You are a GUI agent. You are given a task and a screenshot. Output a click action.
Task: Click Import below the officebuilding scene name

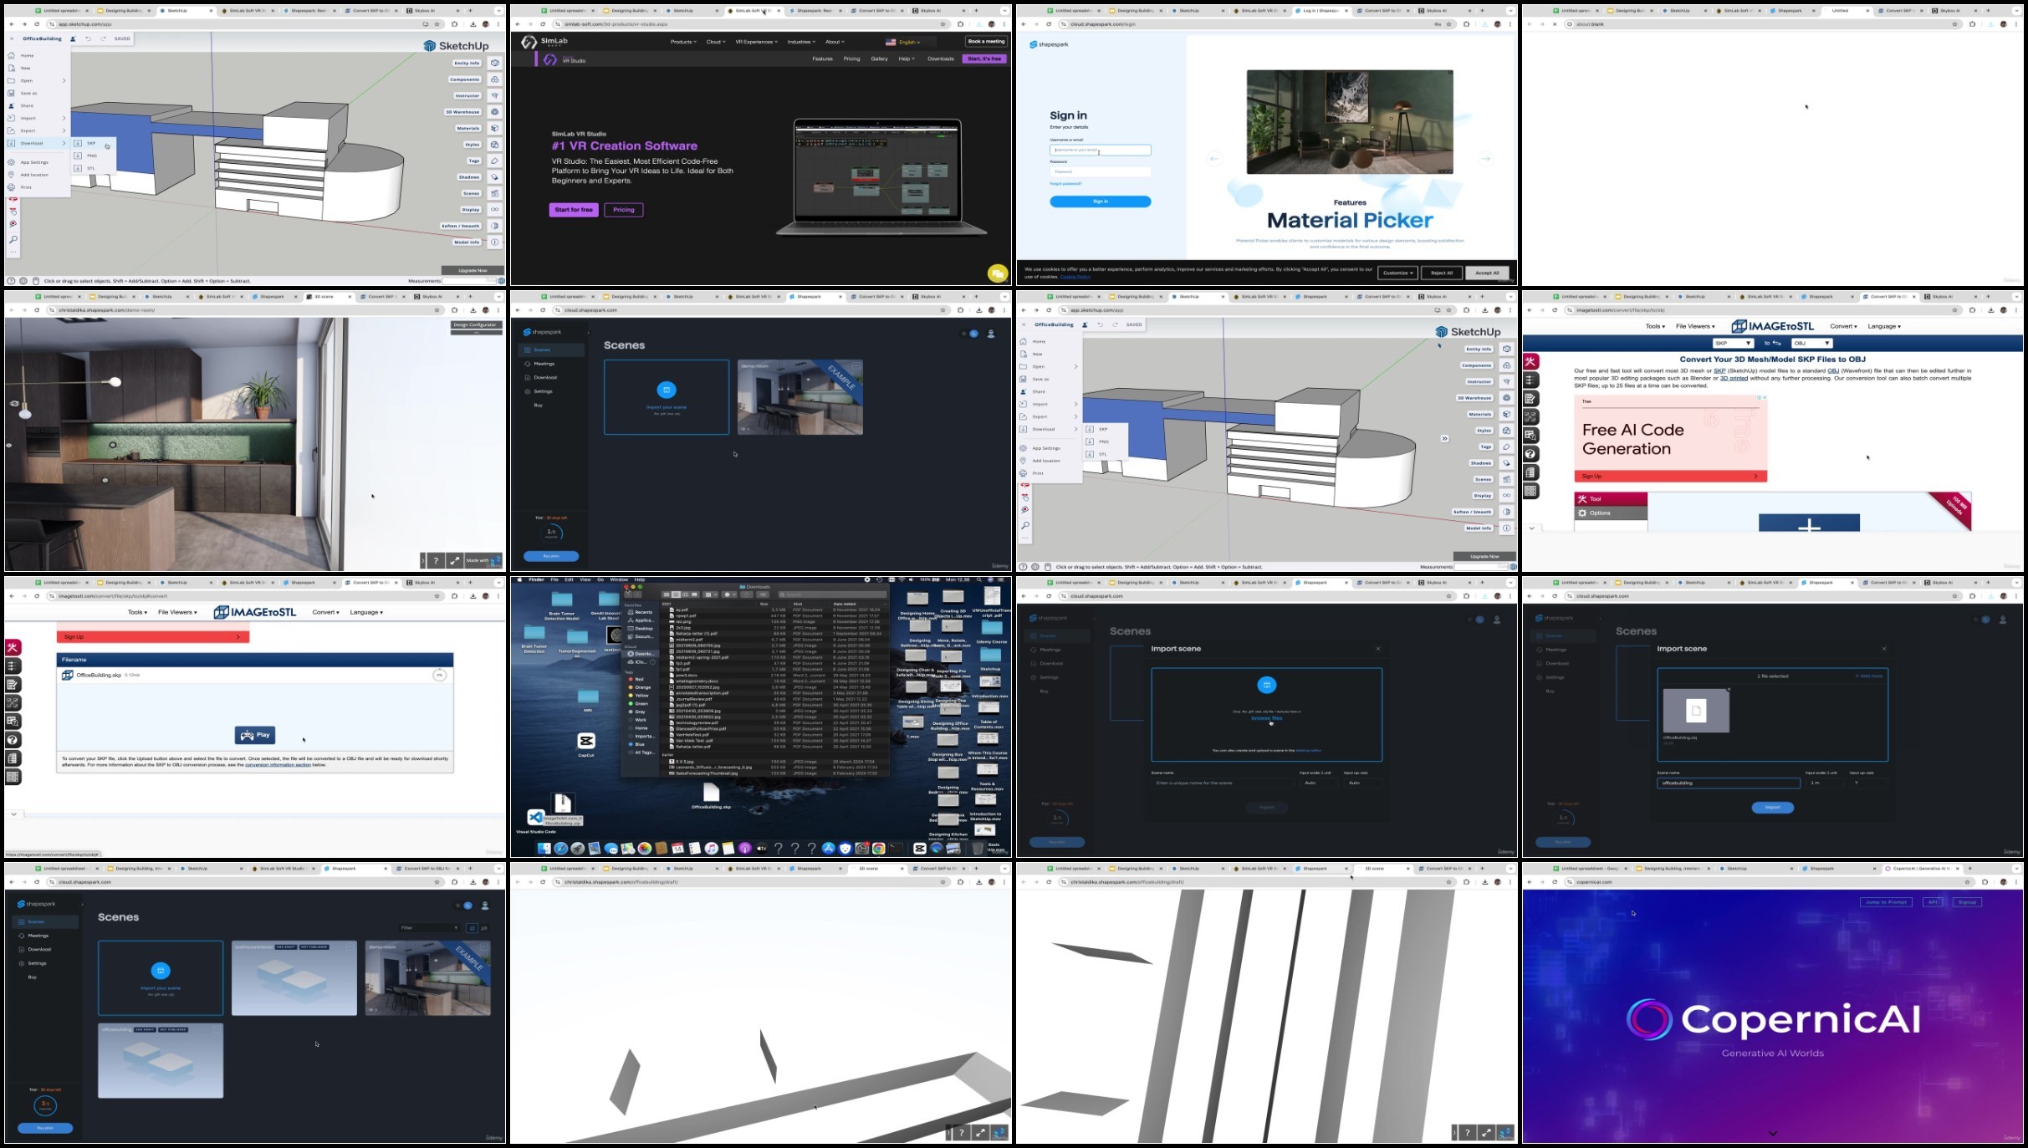tap(1772, 808)
